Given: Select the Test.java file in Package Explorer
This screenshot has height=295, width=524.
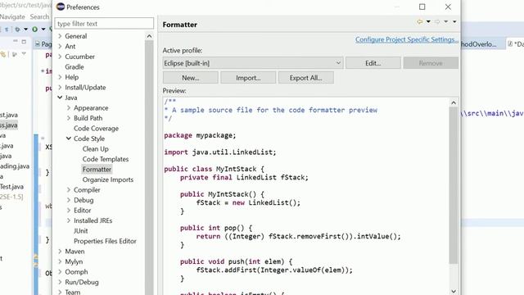Looking at the screenshot, I should pos(11,187).
